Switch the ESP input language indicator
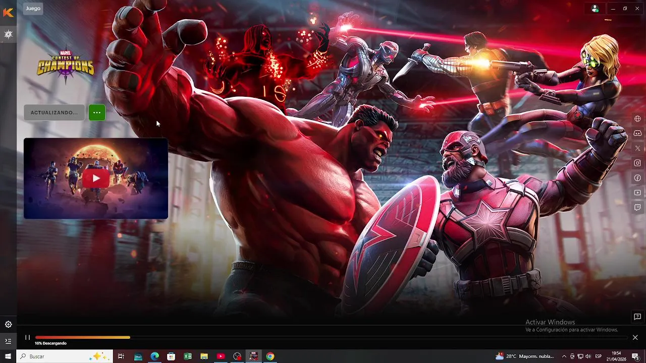646x363 pixels. [x=599, y=356]
